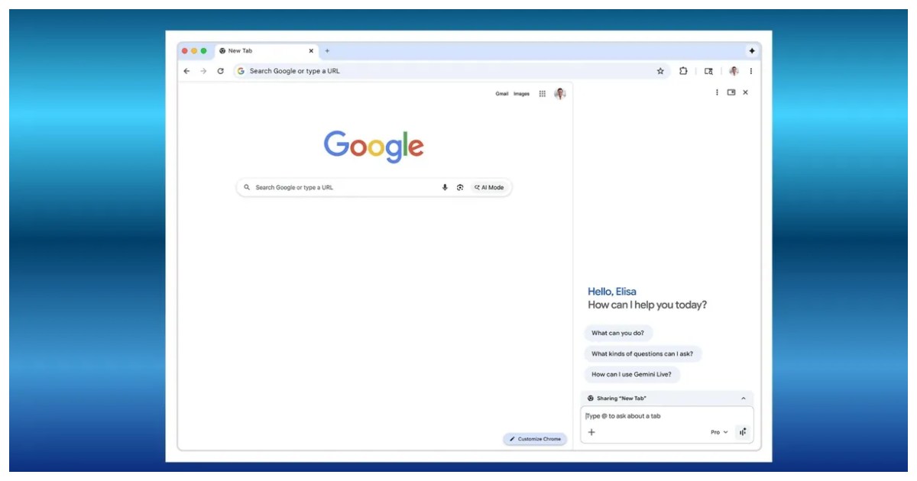
Task: Select 'What kinds of questions can I ask?'
Action: tap(643, 353)
